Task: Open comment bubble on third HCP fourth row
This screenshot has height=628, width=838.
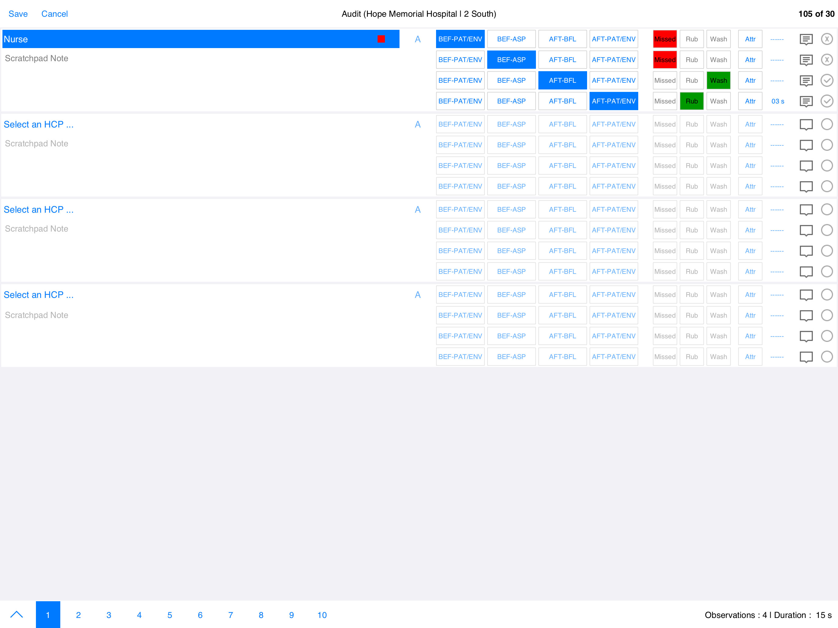Action: 806,272
